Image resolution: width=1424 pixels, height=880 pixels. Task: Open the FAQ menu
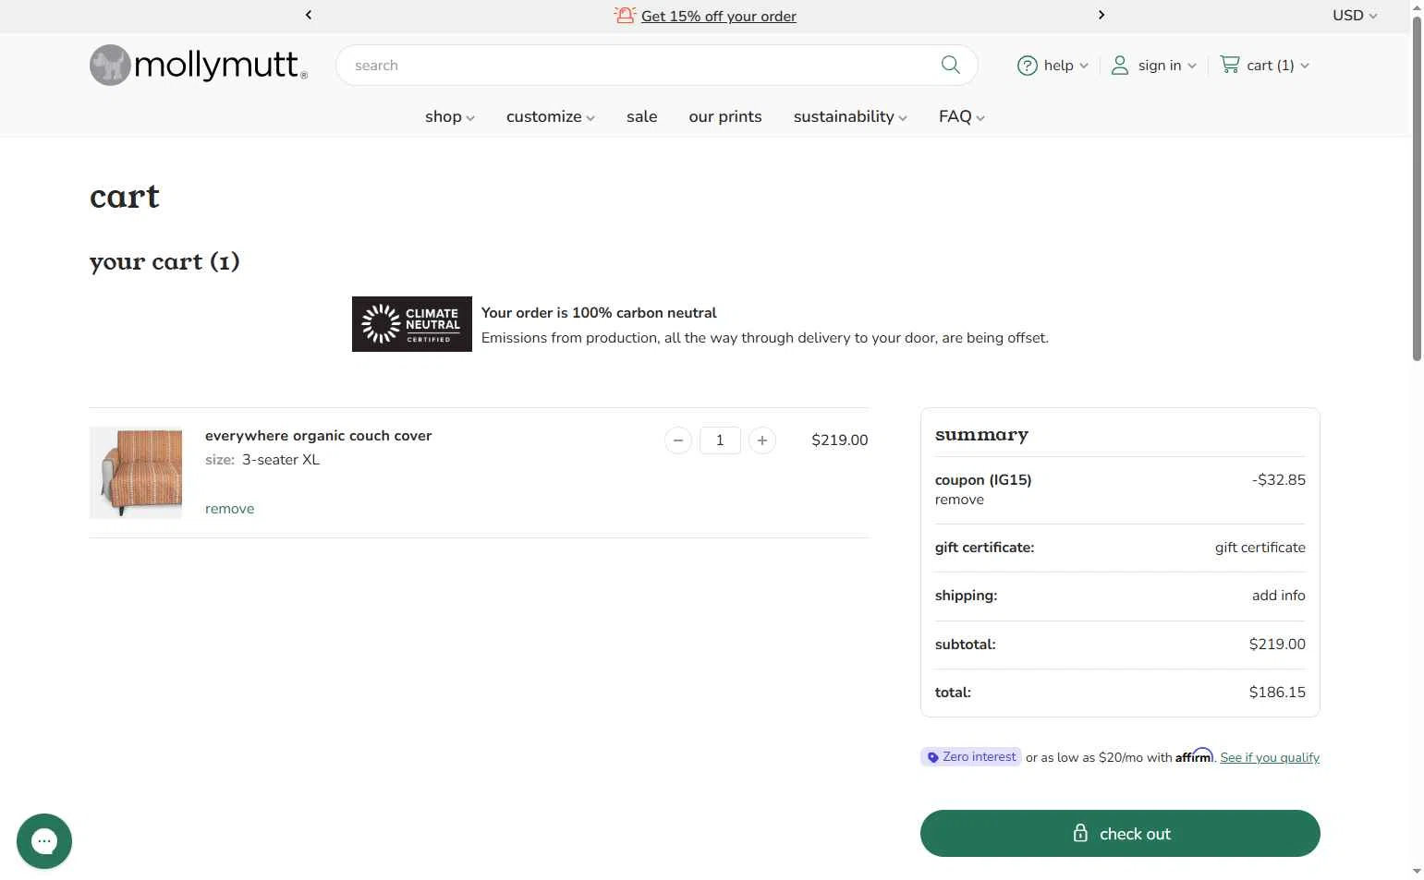pyautogui.click(x=962, y=116)
